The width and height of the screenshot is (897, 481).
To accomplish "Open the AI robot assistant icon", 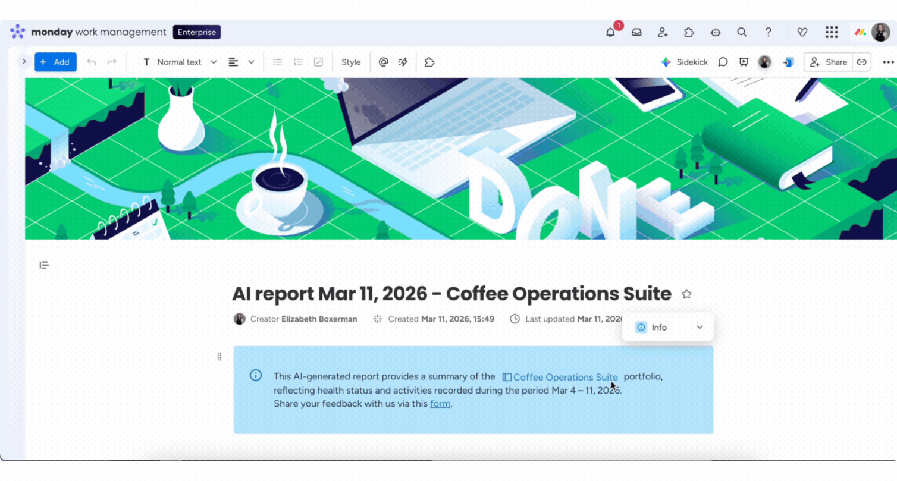I will point(716,32).
